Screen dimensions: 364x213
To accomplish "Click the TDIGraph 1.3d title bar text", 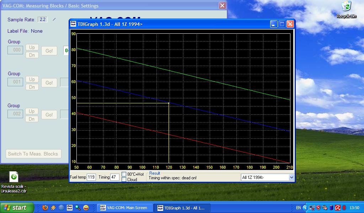I will (x=110, y=24).
